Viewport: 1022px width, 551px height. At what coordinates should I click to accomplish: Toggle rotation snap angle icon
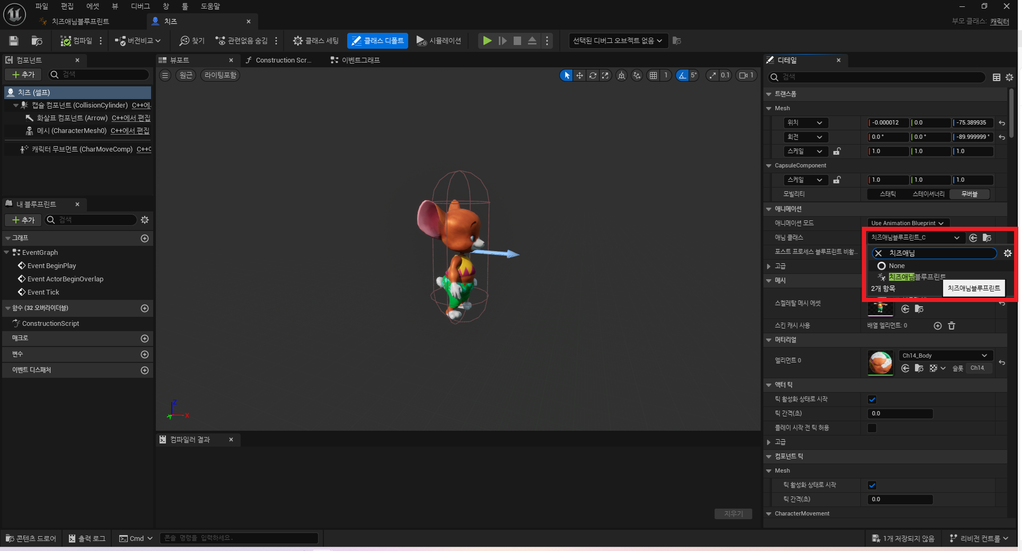point(682,75)
